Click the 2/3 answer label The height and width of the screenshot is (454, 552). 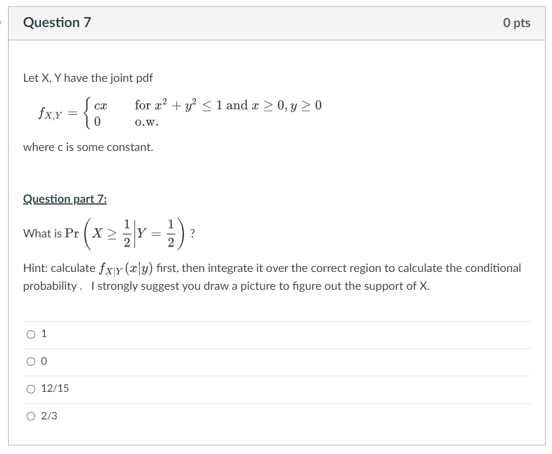tap(49, 416)
